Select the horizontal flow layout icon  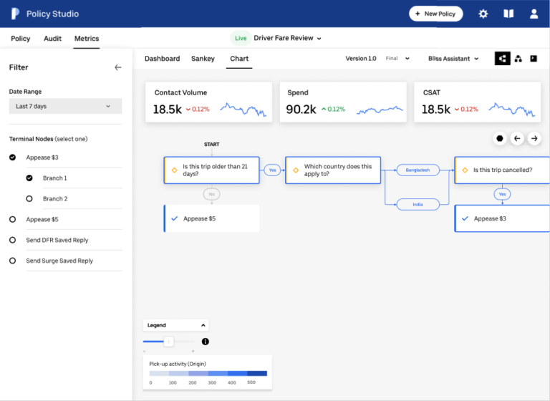pos(502,59)
